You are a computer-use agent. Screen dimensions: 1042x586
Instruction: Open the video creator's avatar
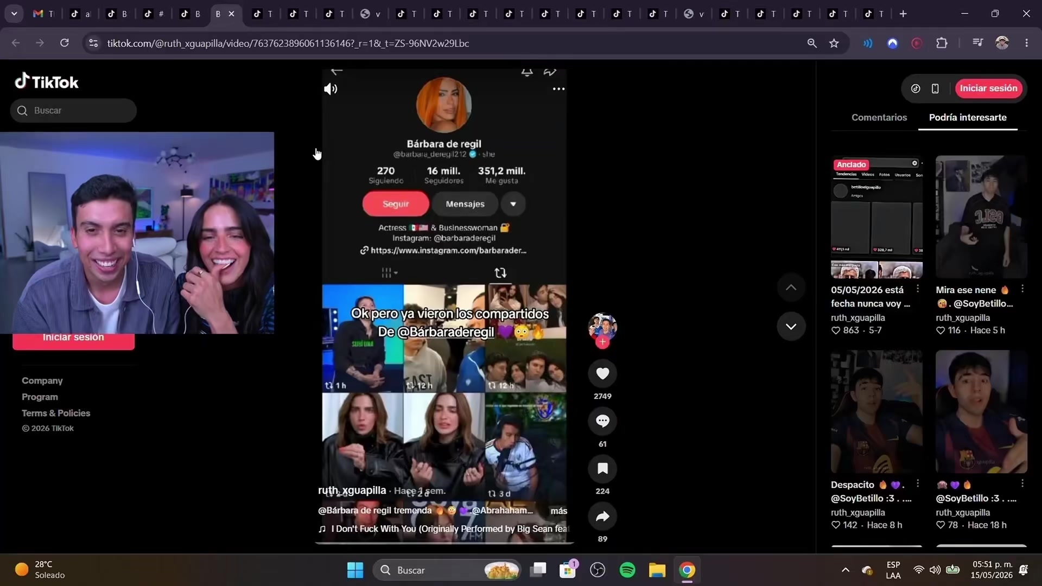(x=602, y=327)
